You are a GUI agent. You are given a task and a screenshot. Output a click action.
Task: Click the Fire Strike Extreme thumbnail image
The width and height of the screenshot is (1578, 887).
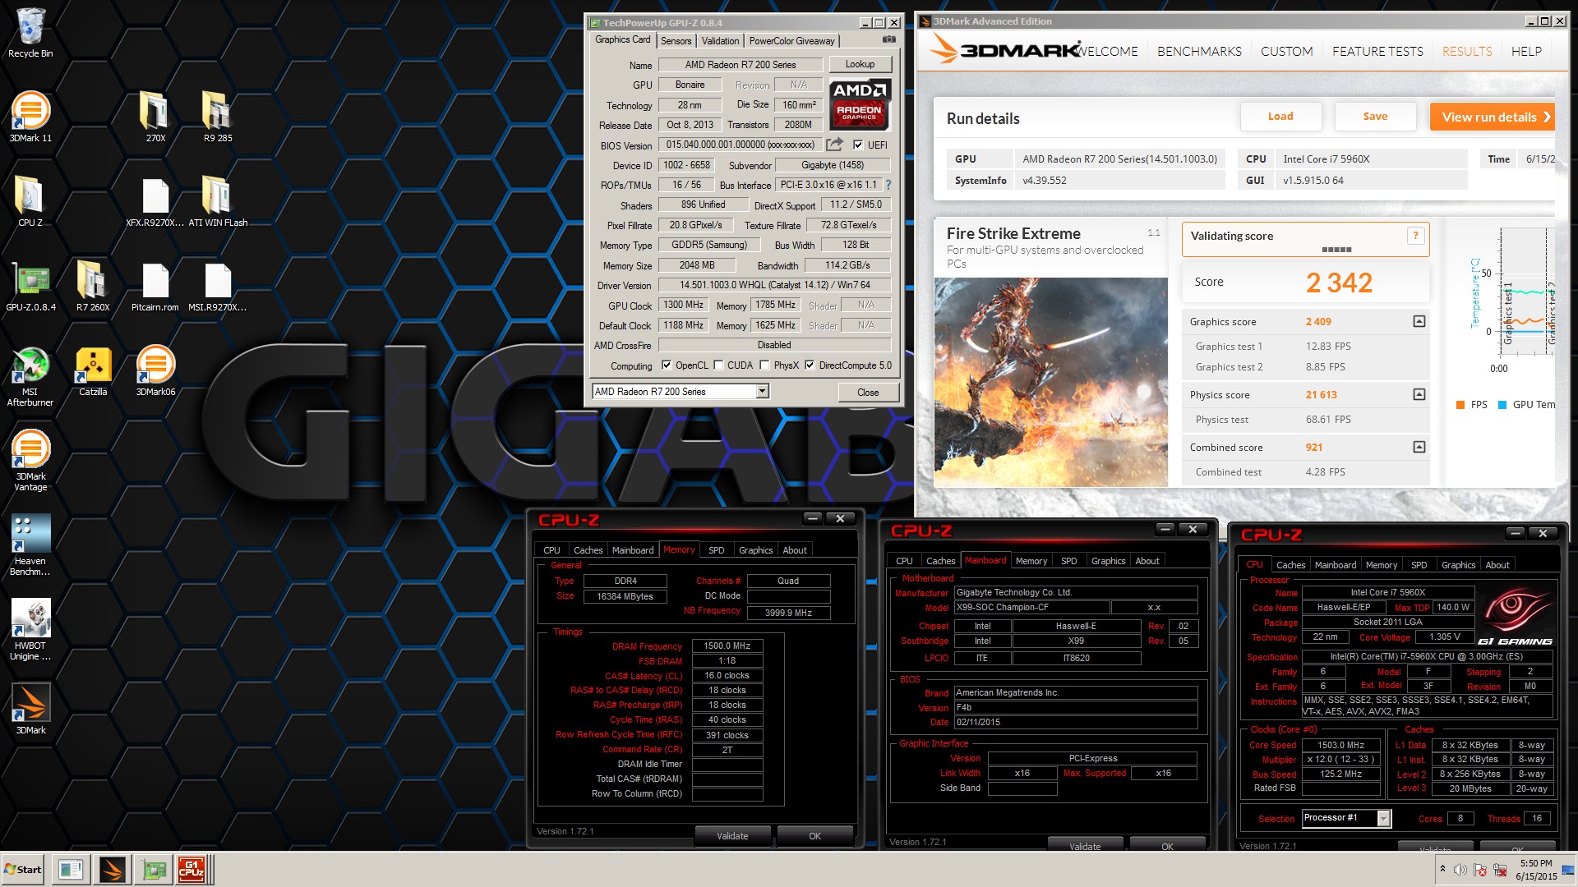pyautogui.click(x=1050, y=382)
